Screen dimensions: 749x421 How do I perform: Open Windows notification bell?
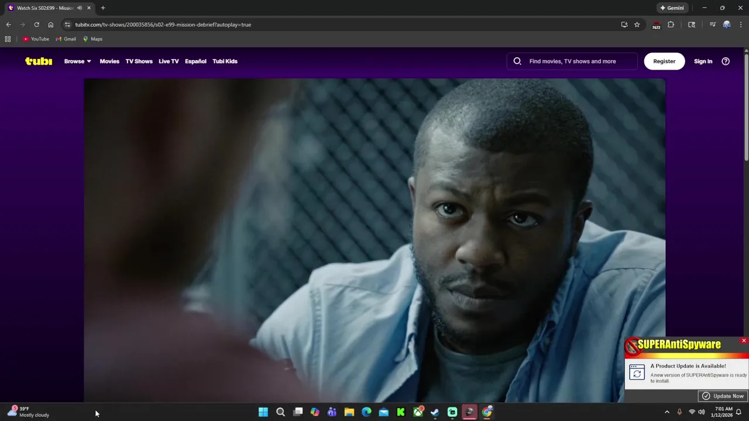click(738, 412)
